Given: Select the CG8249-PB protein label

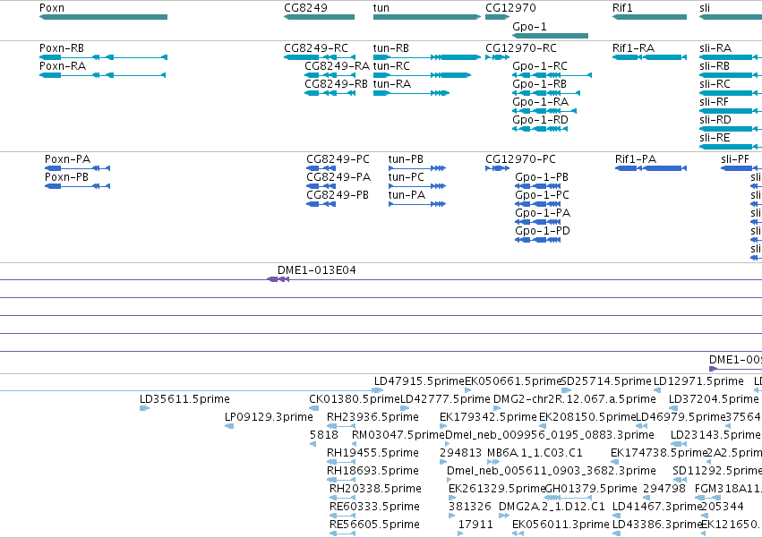Looking at the screenshot, I should click(338, 195).
